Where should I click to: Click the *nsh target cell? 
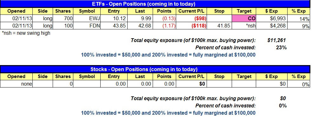click(244, 26)
